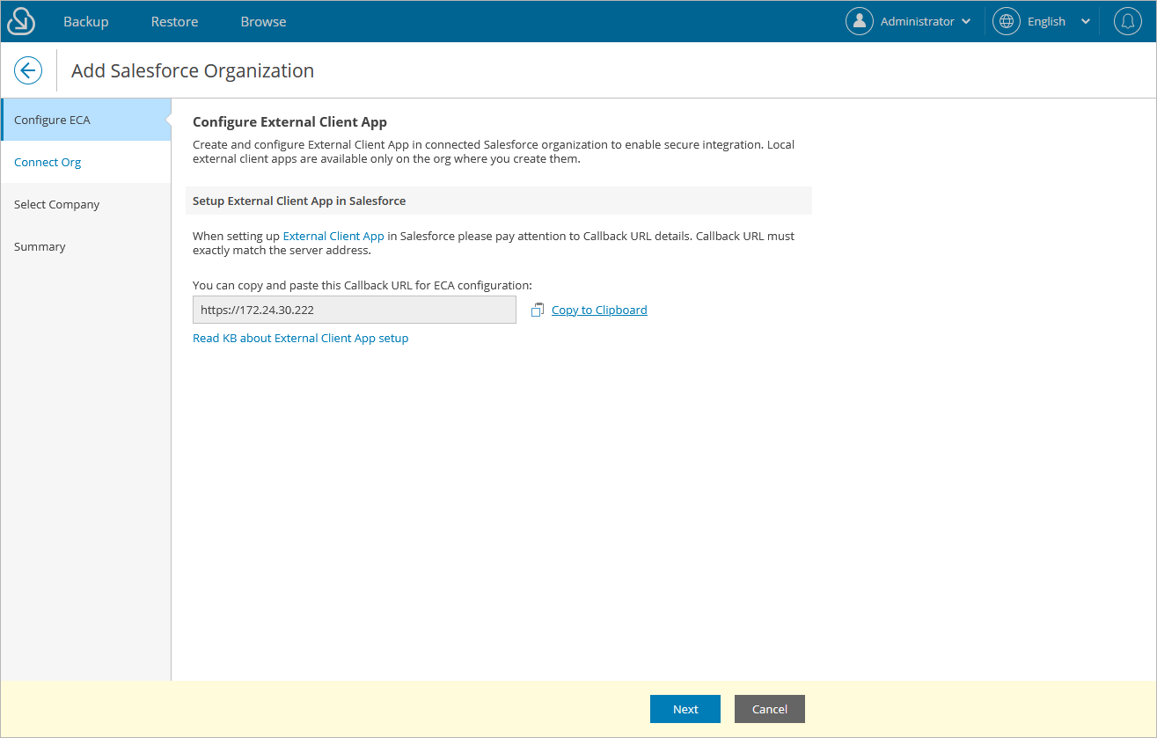1157x738 pixels.
Task: Select the Connect Org step
Action: pyautogui.click(x=48, y=162)
